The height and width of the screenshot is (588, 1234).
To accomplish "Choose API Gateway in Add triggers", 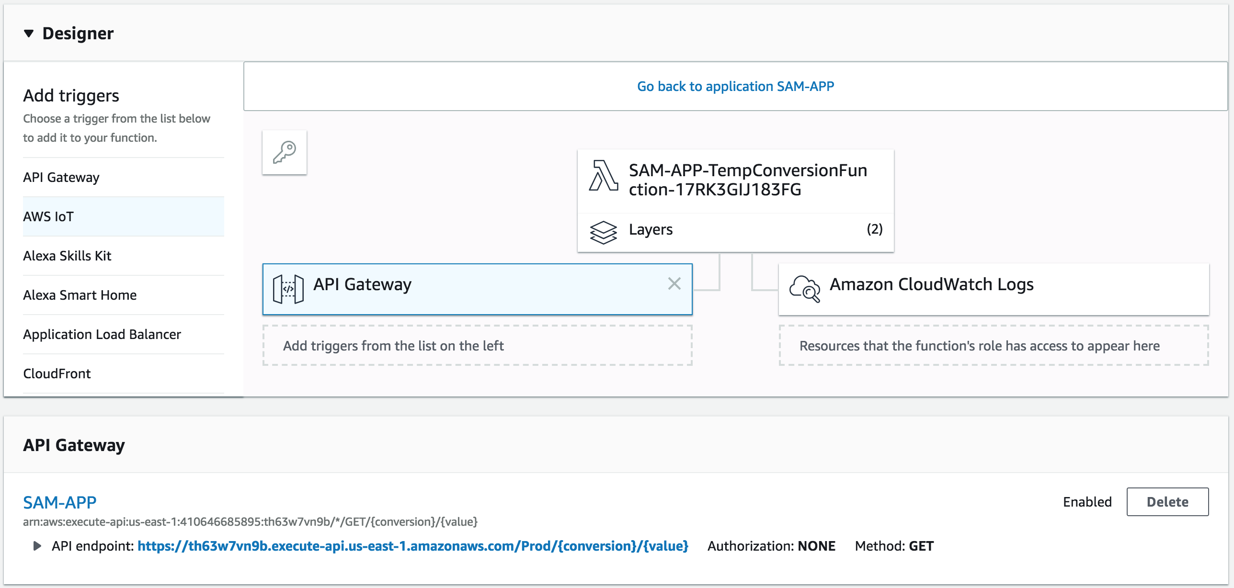I will (x=61, y=177).
